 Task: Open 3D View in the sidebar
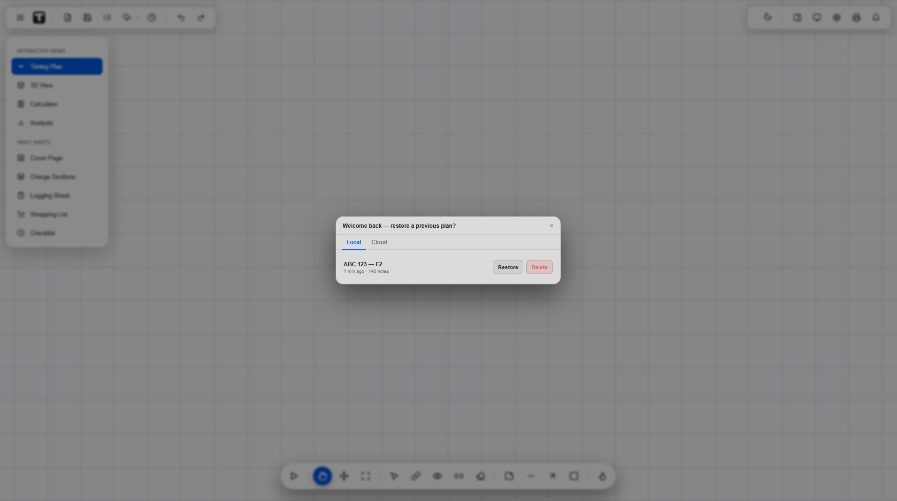pyautogui.click(x=57, y=85)
